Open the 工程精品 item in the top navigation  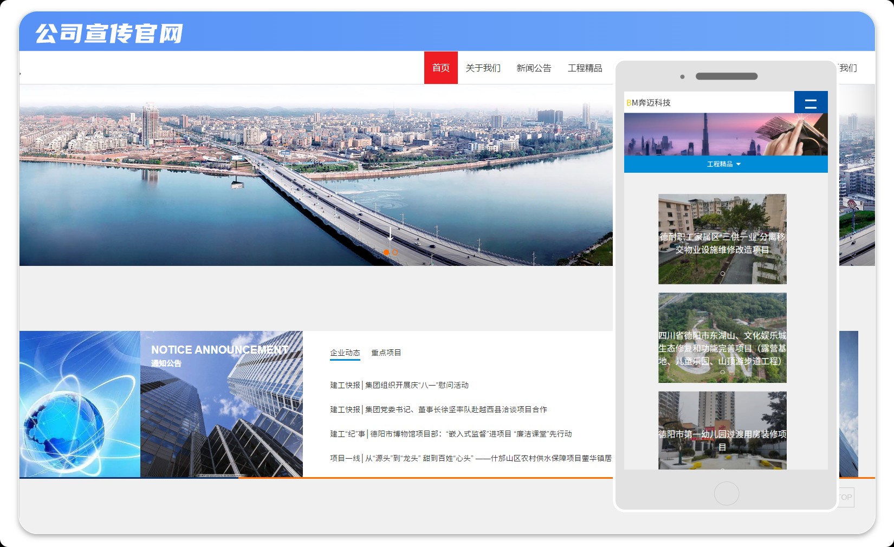585,68
